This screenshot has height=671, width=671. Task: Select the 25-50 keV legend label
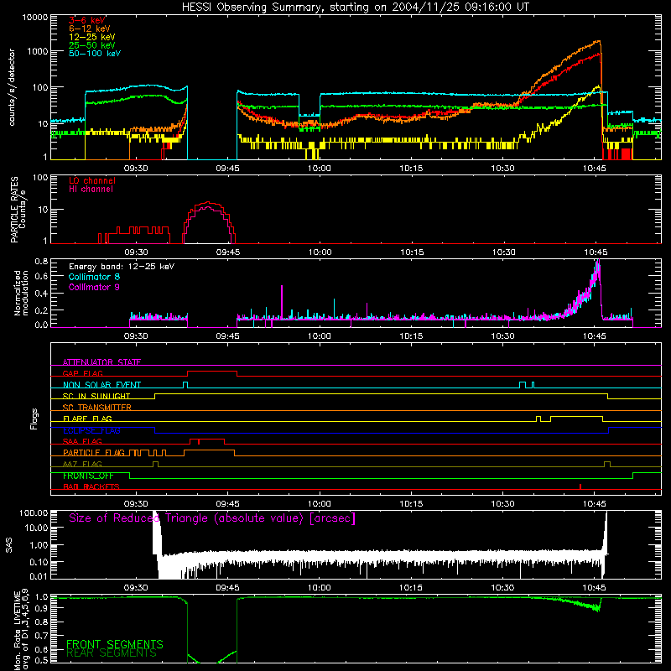point(92,45)
